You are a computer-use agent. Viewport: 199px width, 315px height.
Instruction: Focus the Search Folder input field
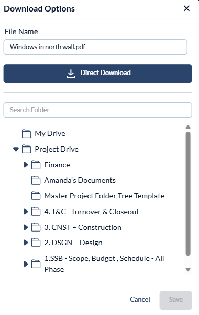(x=97, y=110)
